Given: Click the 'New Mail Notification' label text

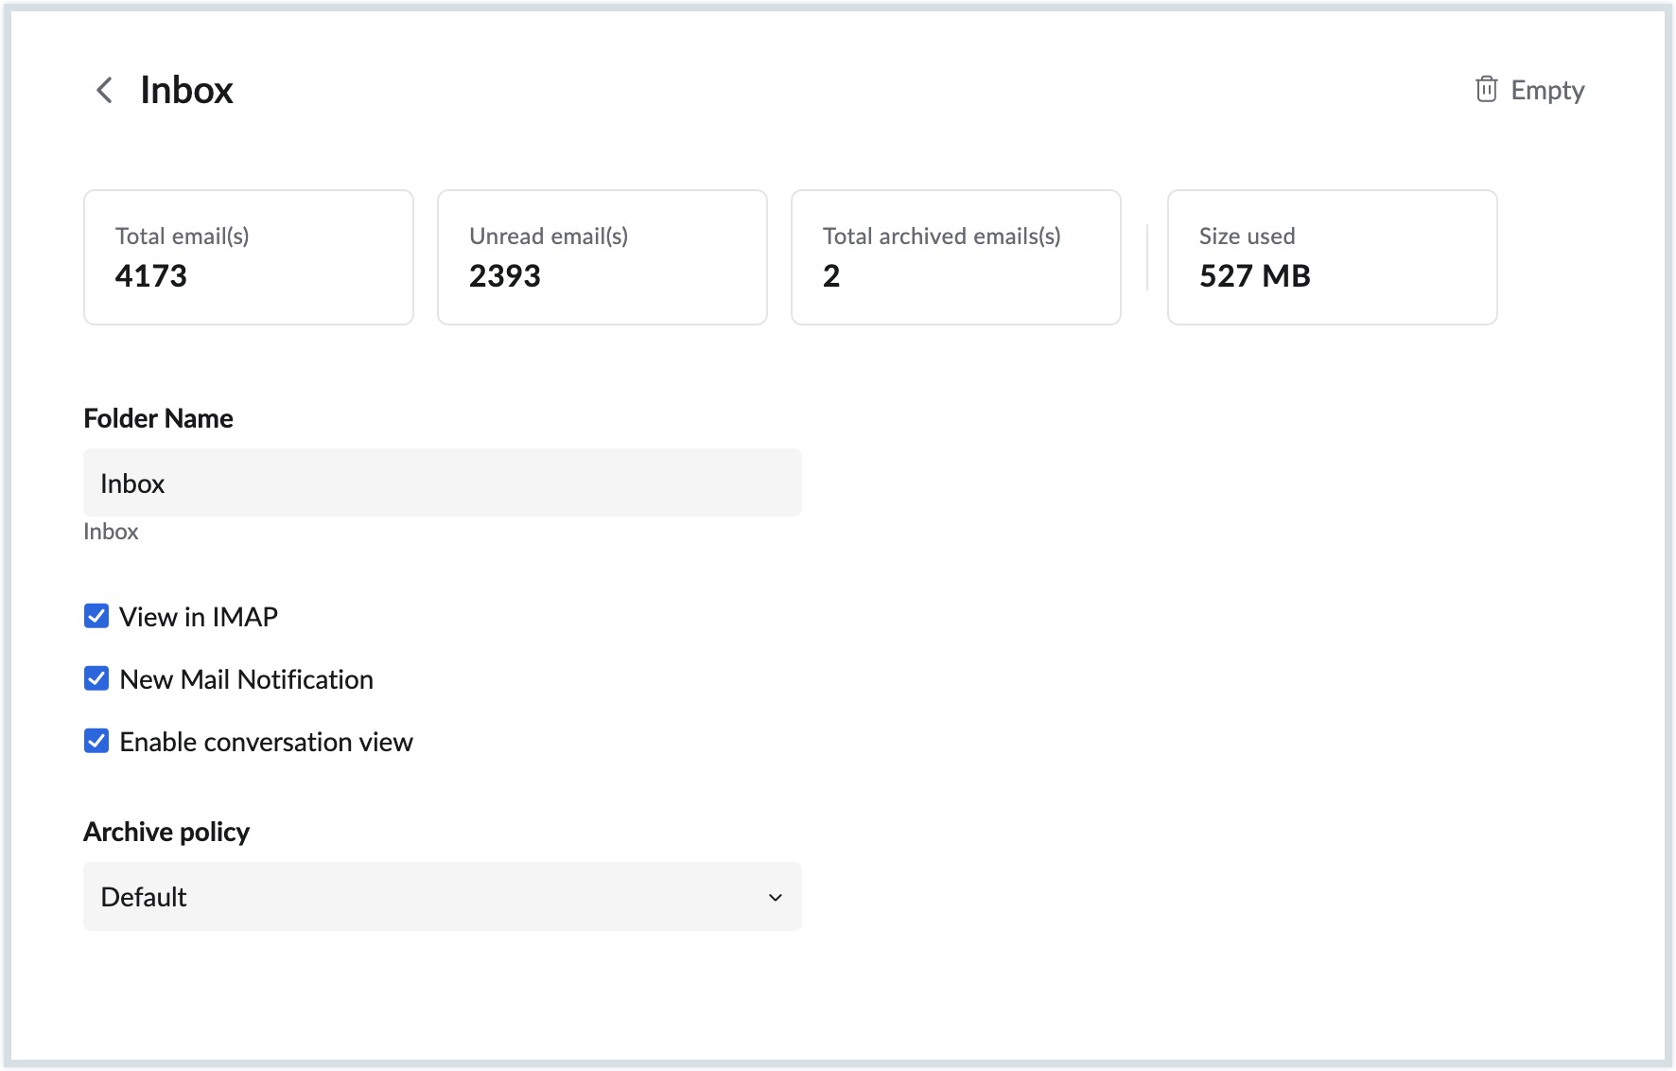Looking at the screenshot, I should [246, 679].
